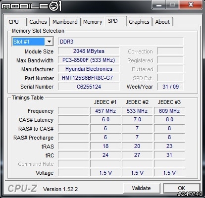Click tRC value 31
Screen dimensions: 205x198
pos(169,155)
